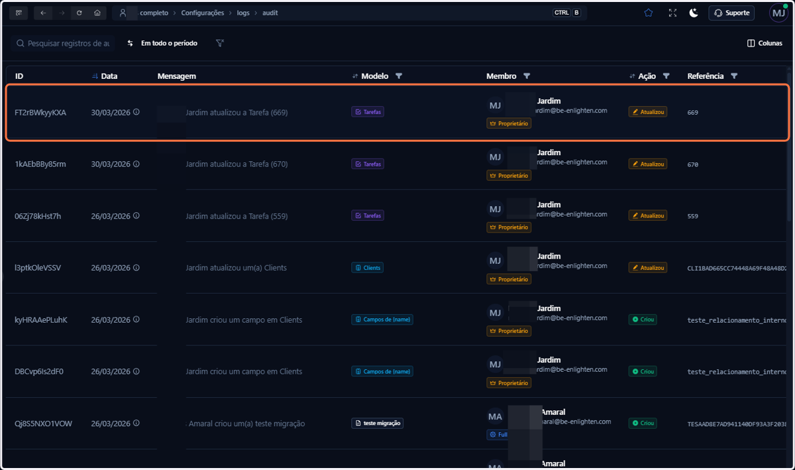This screenshot has width=795, height=470.
Task: Click message 'atualizou a Tarefa (559)'
Action: [248, 216]
